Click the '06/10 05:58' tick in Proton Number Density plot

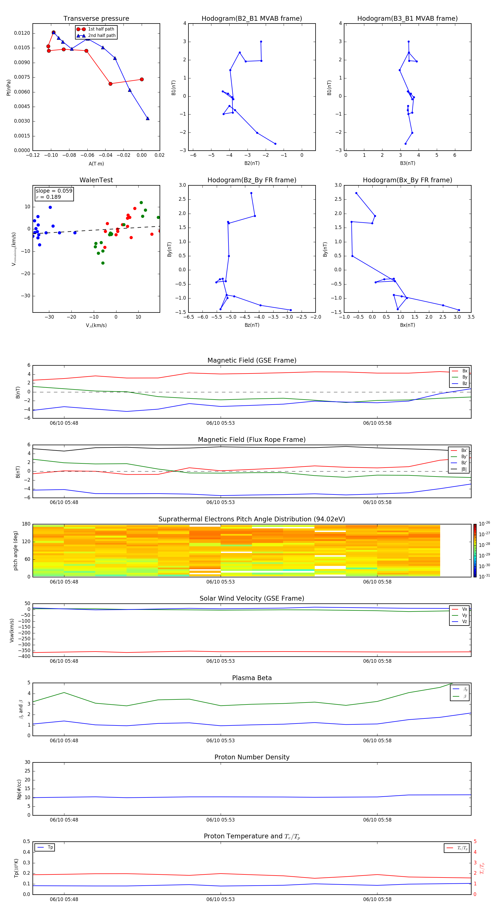pyautogui.click(x=377, y=820)
